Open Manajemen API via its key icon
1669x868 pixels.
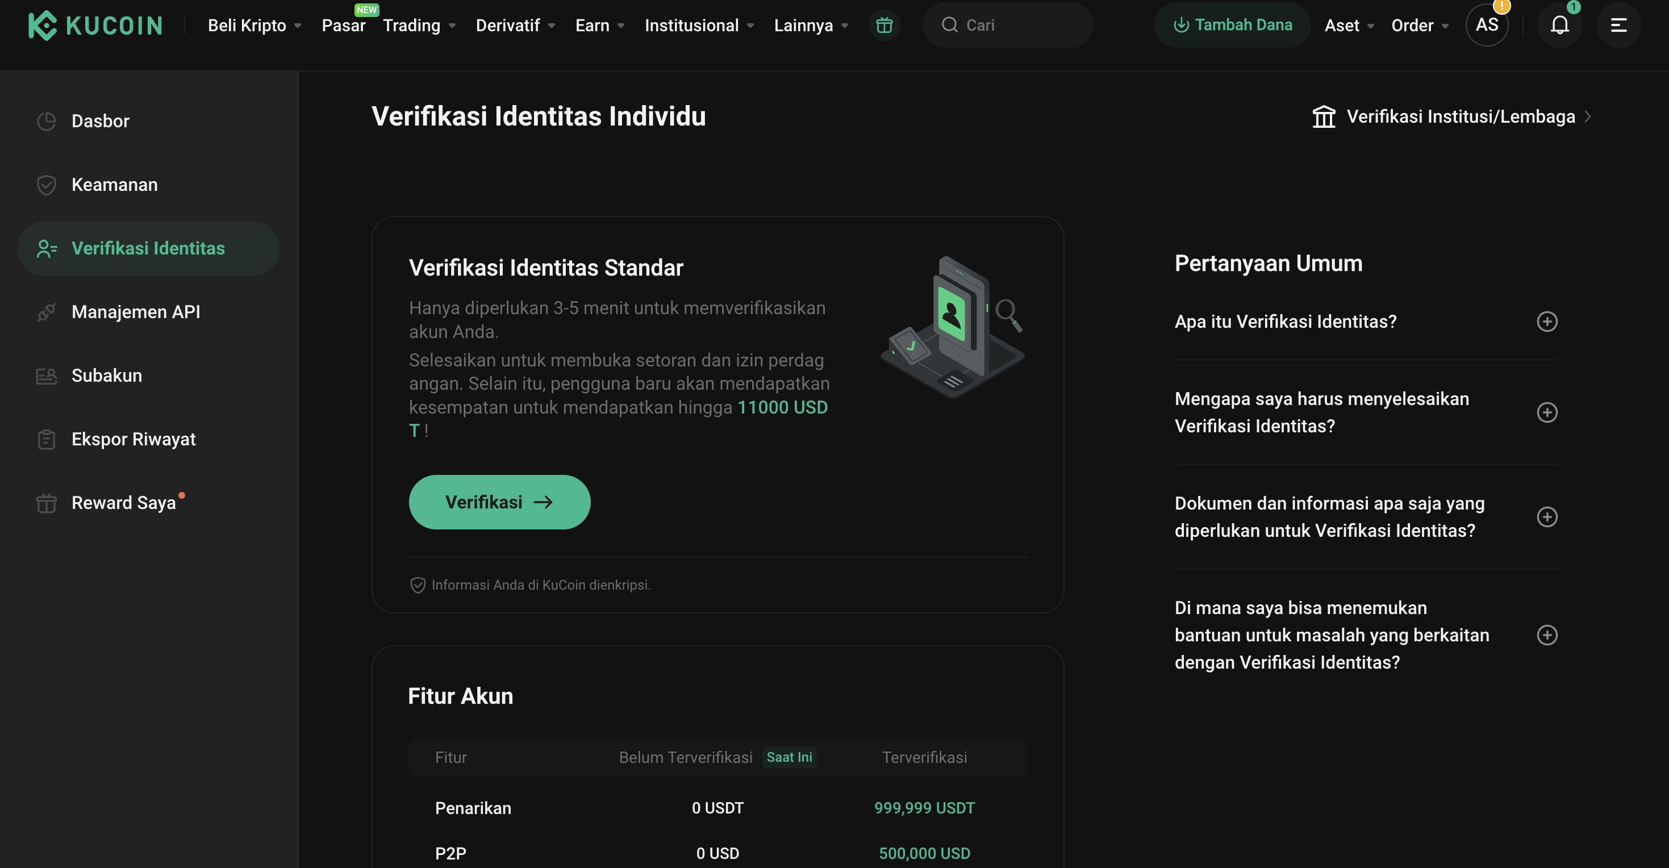pos(45,311)
